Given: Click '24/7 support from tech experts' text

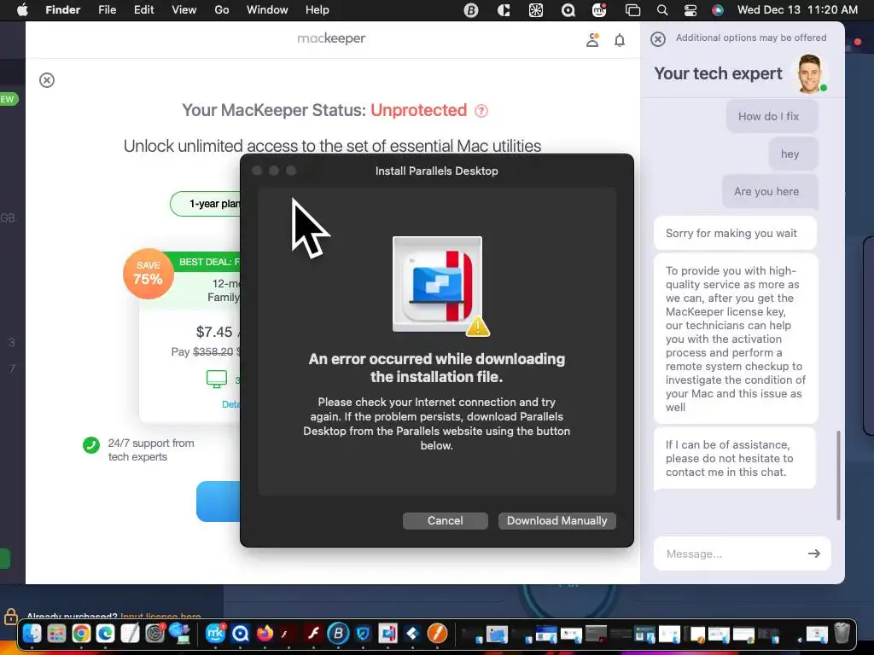Looking at the screenshot, I should (151, 450).
